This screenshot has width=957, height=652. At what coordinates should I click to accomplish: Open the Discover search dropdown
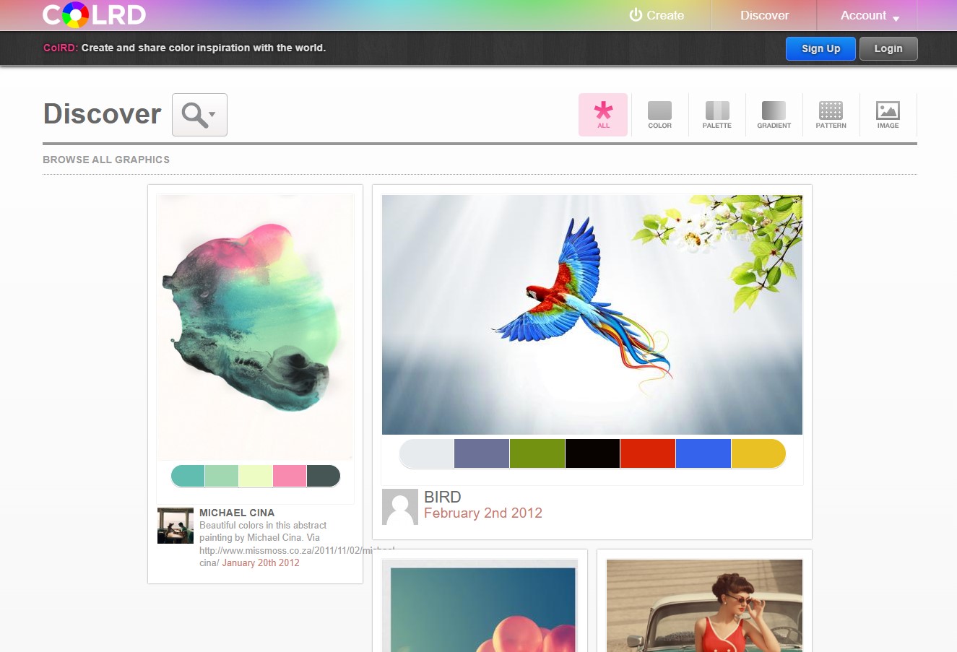[x=199, y=115]
